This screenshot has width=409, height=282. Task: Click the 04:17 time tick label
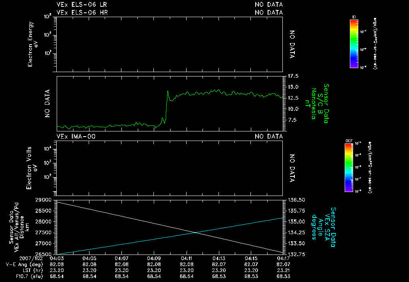pyautogui.click(x=284, y=258)
